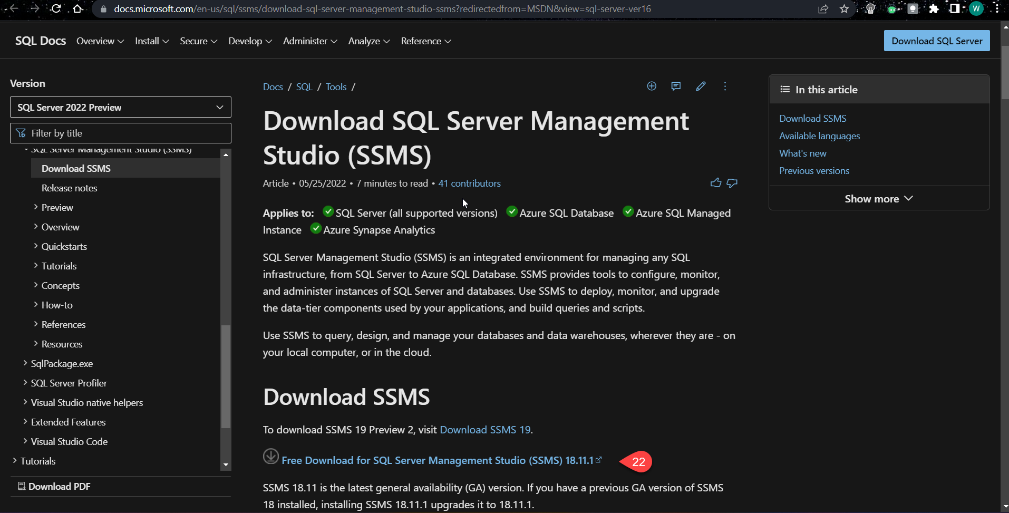Screen dimensions: 1009x513
Task: Expand Visual Studio native helpers
Action: pos(25,402)
